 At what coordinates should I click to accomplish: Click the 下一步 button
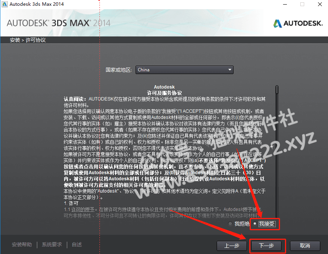(x=266, y=246)
